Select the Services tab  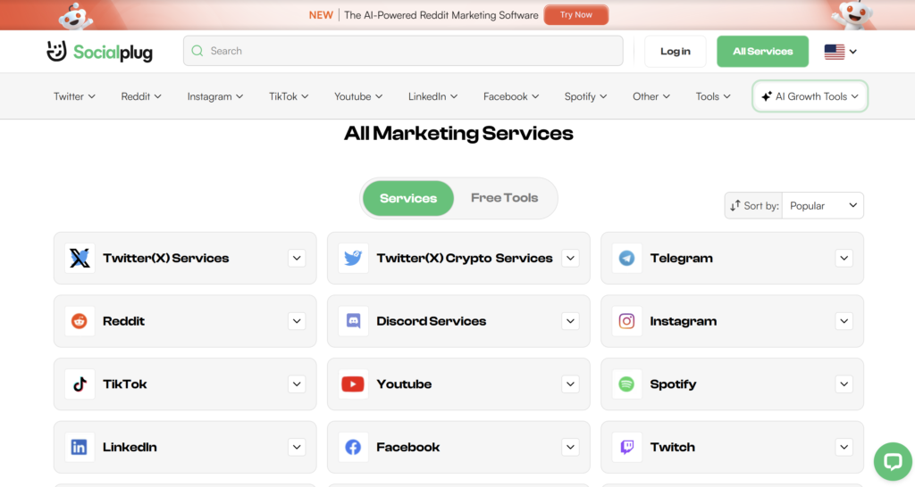407,198
